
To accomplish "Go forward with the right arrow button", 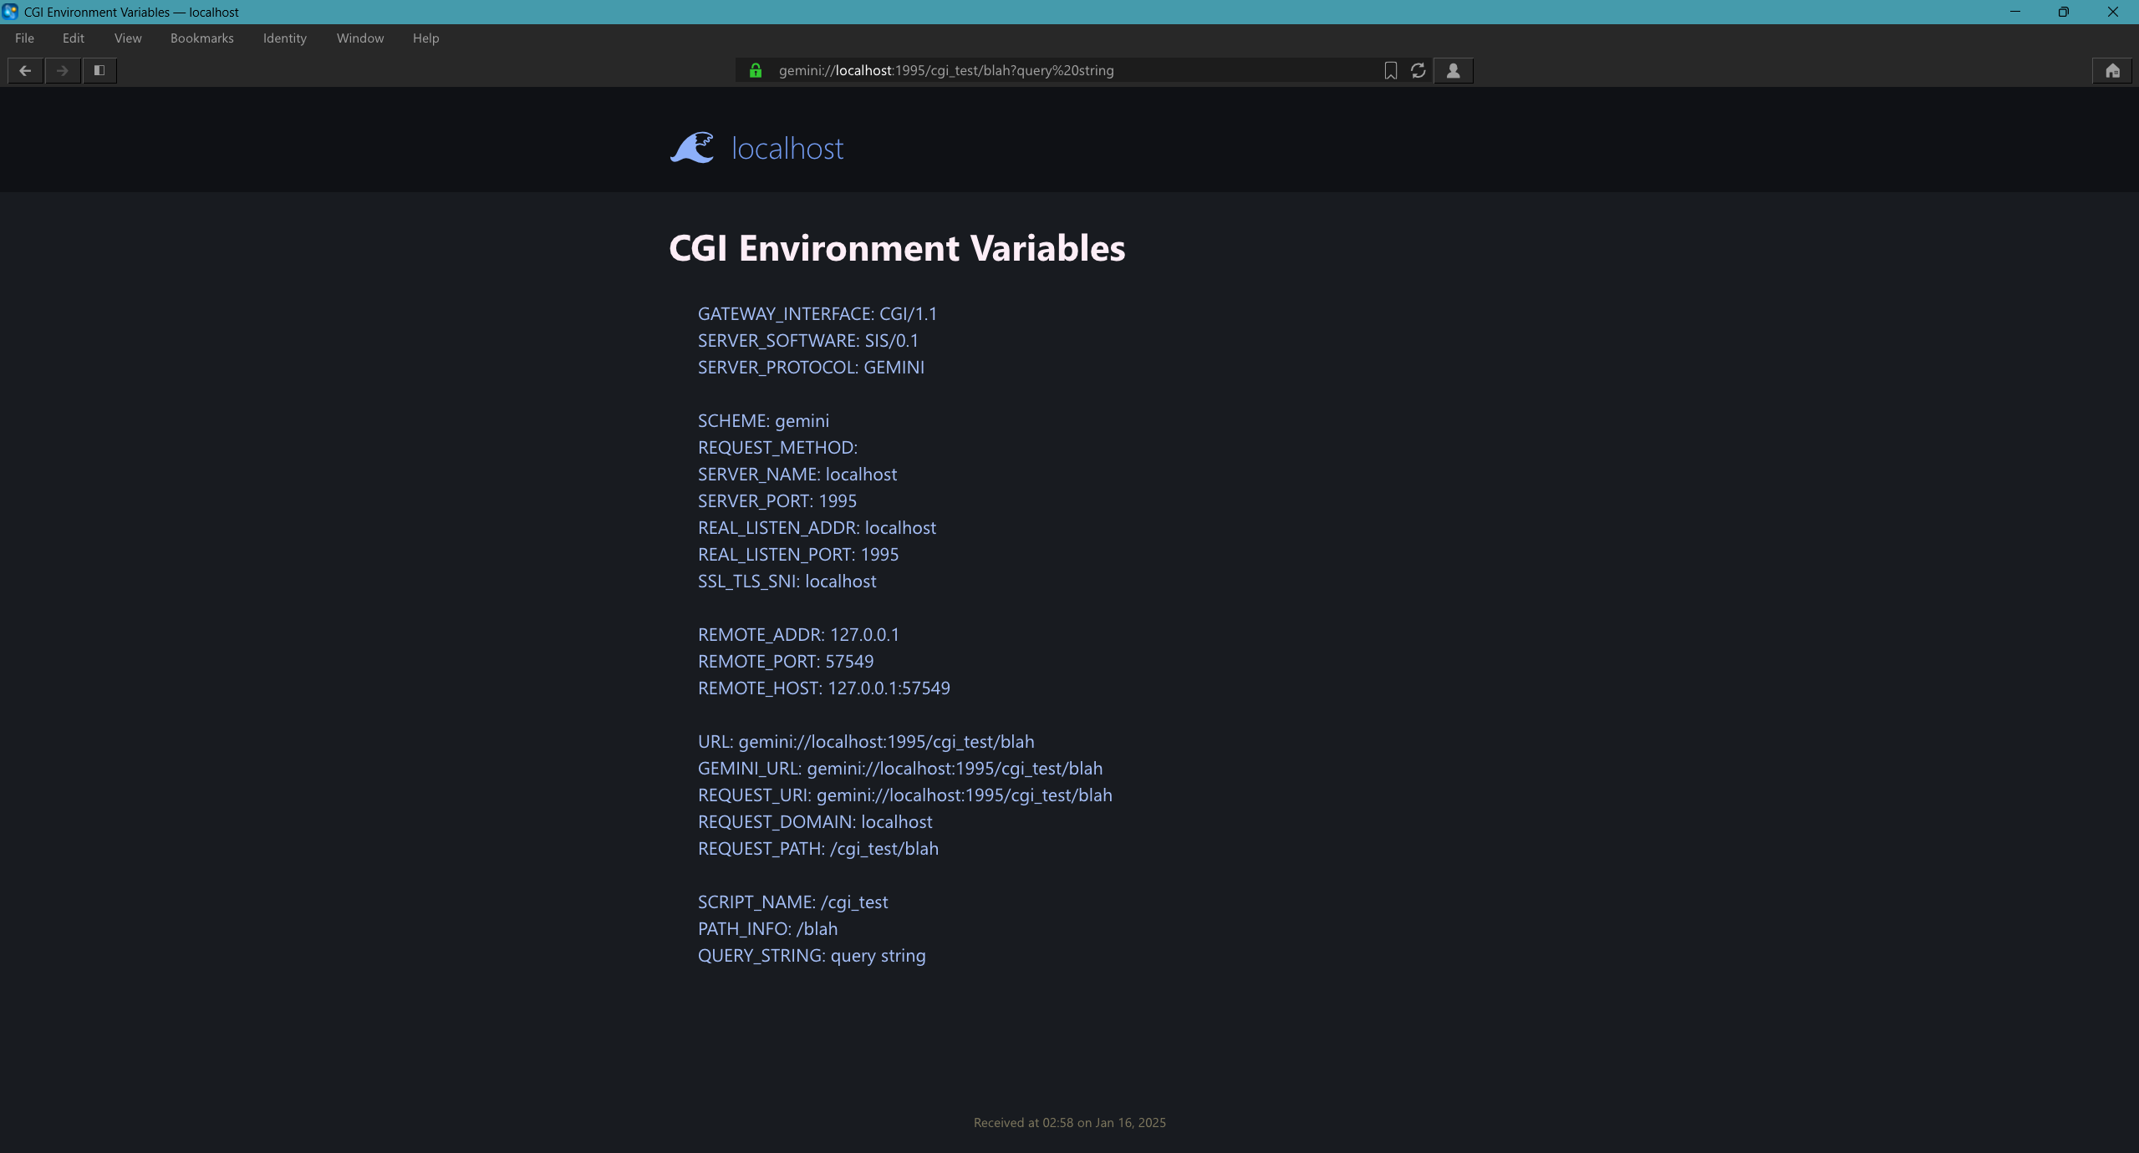I will point(63,71).
